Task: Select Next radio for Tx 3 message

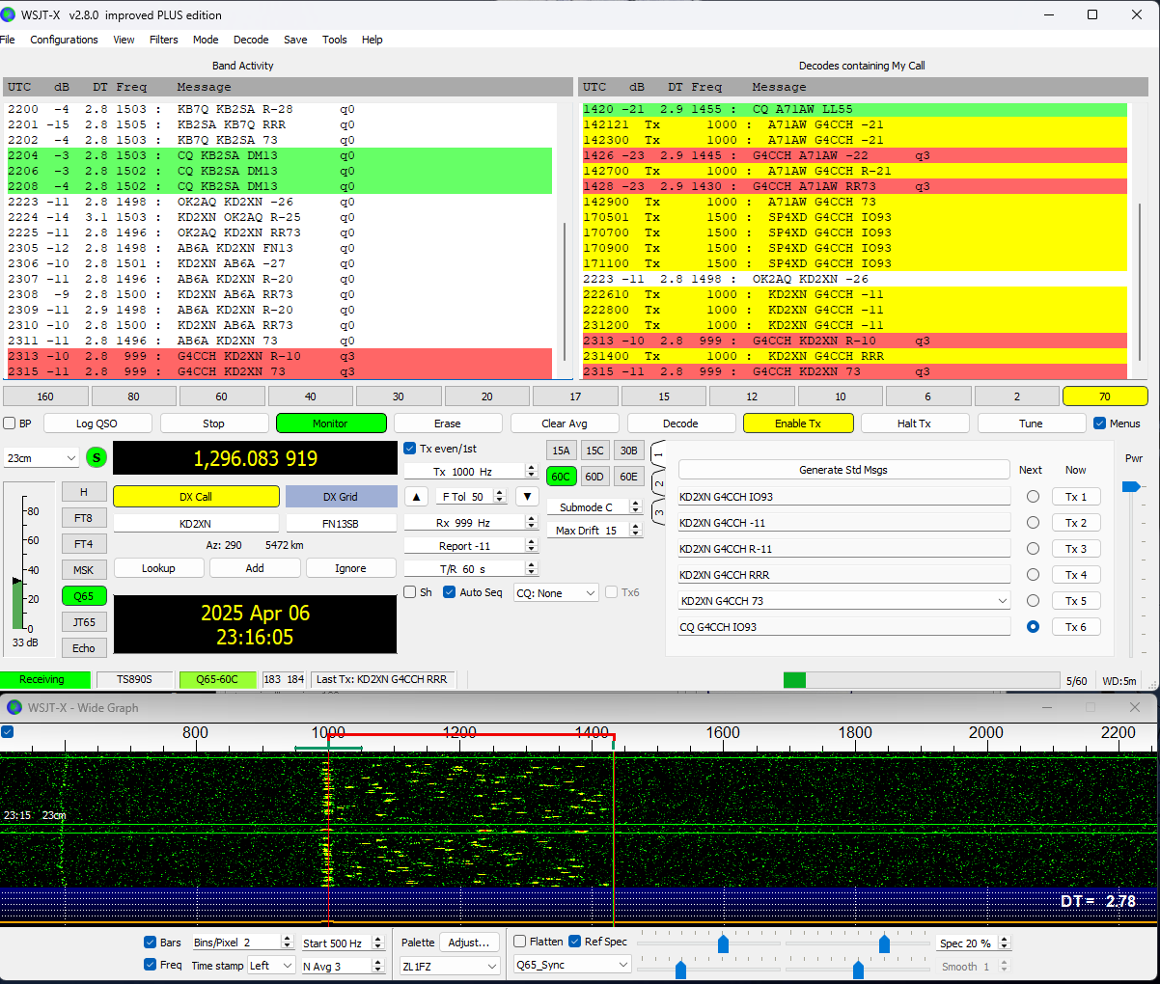Action: (x=1033, y=549)
